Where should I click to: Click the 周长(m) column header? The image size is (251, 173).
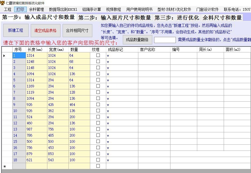click(211, 49)
